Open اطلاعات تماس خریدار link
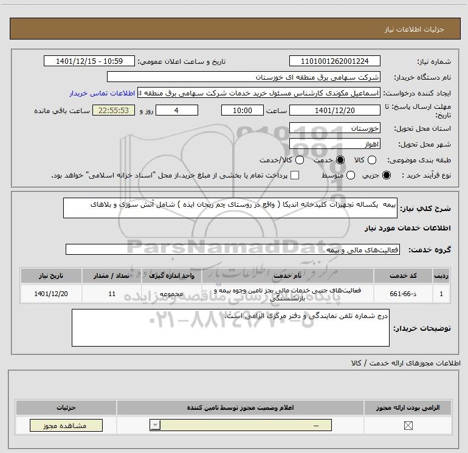Viewport: 468px width, 453px height. click(x=102, y=93)
